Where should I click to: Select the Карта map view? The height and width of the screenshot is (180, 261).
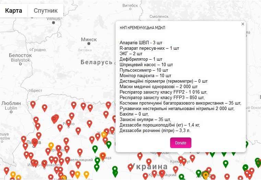(14, 11)
